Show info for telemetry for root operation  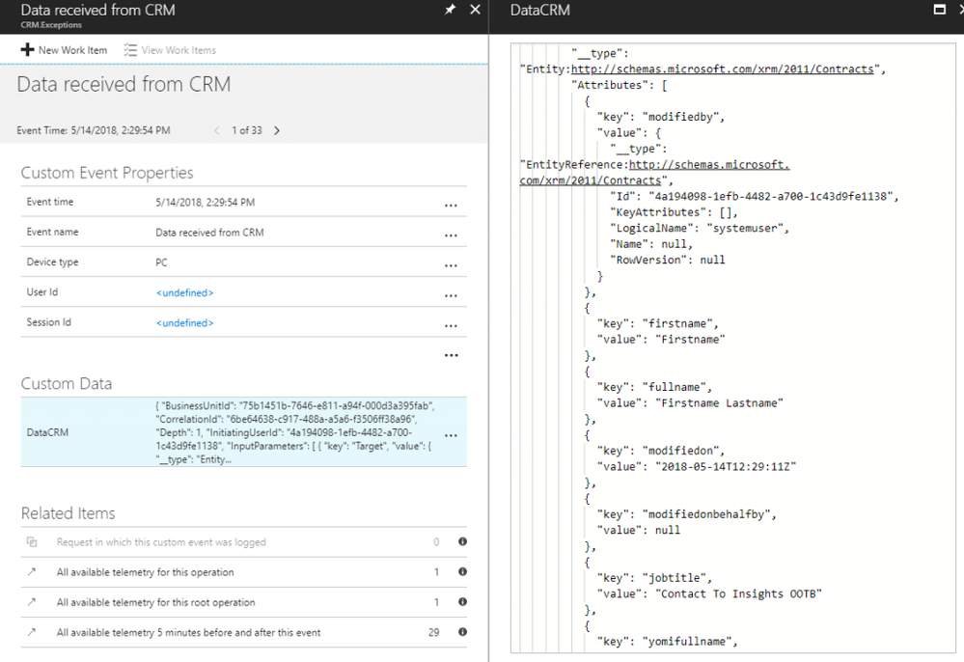point(462,602)
